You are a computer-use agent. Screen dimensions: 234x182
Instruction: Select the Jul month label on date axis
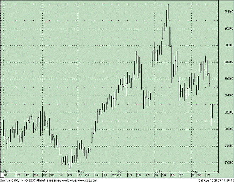[x=157, y=171]
